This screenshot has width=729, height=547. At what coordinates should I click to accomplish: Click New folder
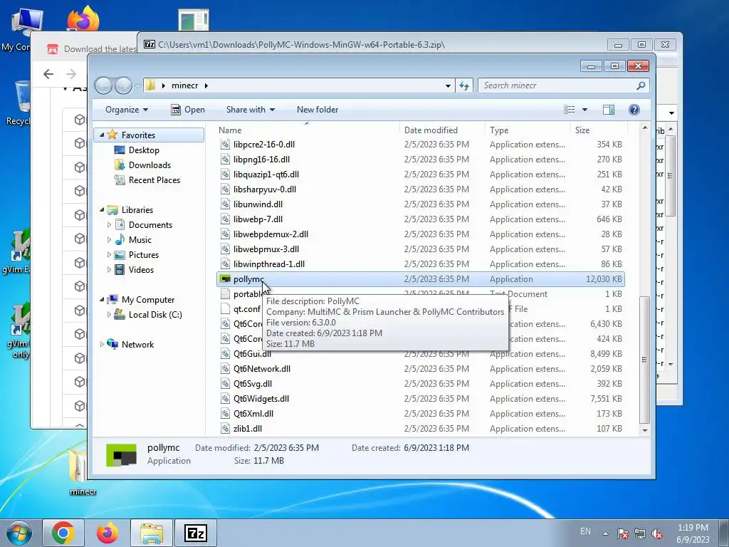(318, 110)
